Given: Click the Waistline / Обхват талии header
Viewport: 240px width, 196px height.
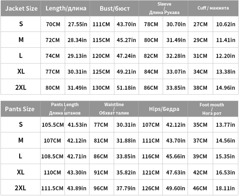Looking at the screenshot, I should pos(114,109).
